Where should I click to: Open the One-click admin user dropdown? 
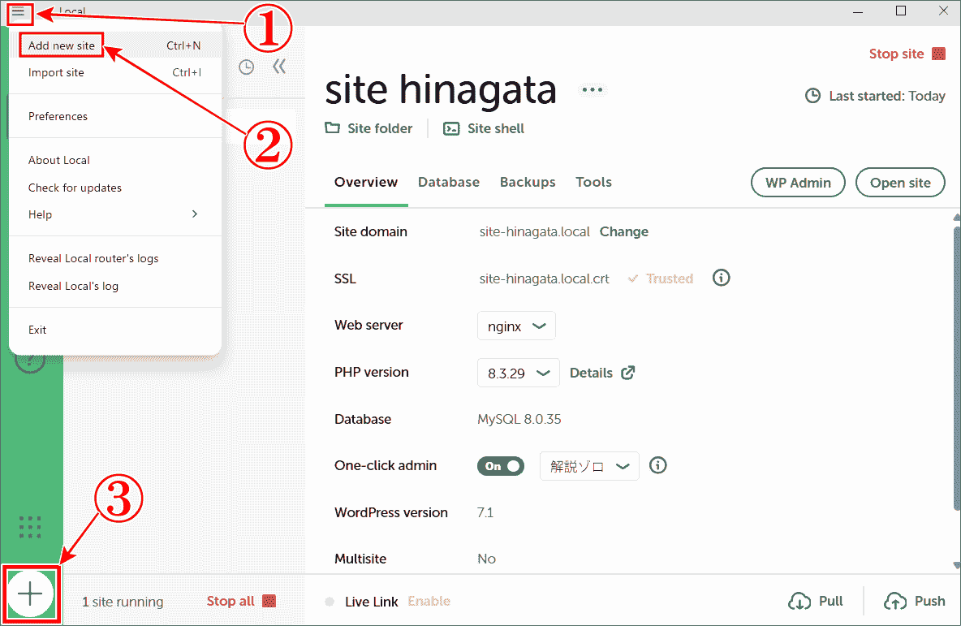589,467
